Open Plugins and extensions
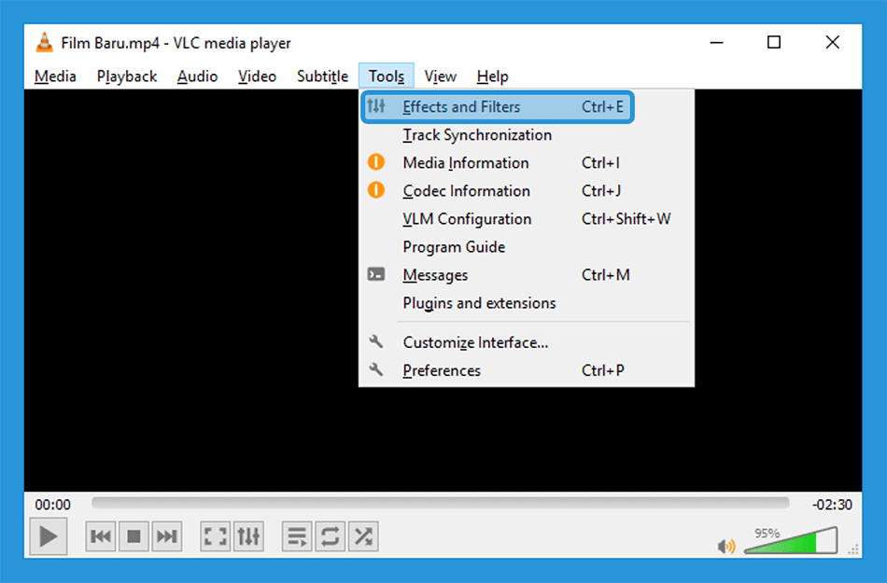The image size is (887, 583). pyautogui.click(x=526, y=303)
